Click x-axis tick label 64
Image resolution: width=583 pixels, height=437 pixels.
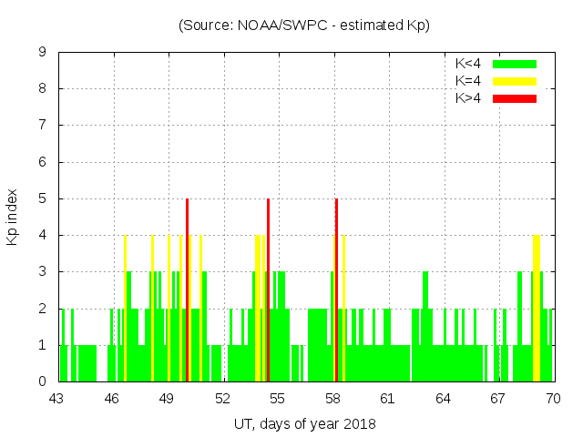click(443, 399)
